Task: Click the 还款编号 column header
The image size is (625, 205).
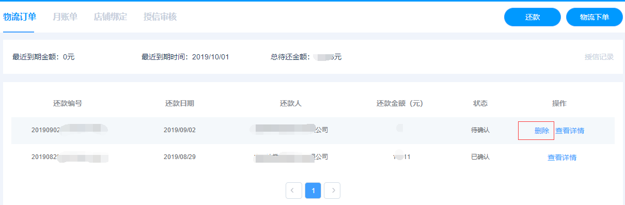Action: 68,103
